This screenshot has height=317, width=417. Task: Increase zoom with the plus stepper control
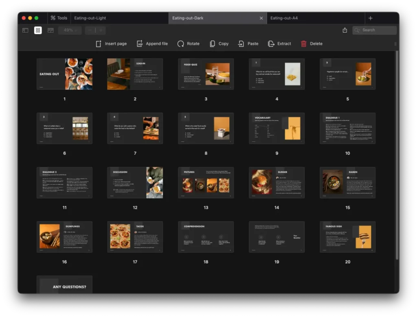click(x=101, y=30)
